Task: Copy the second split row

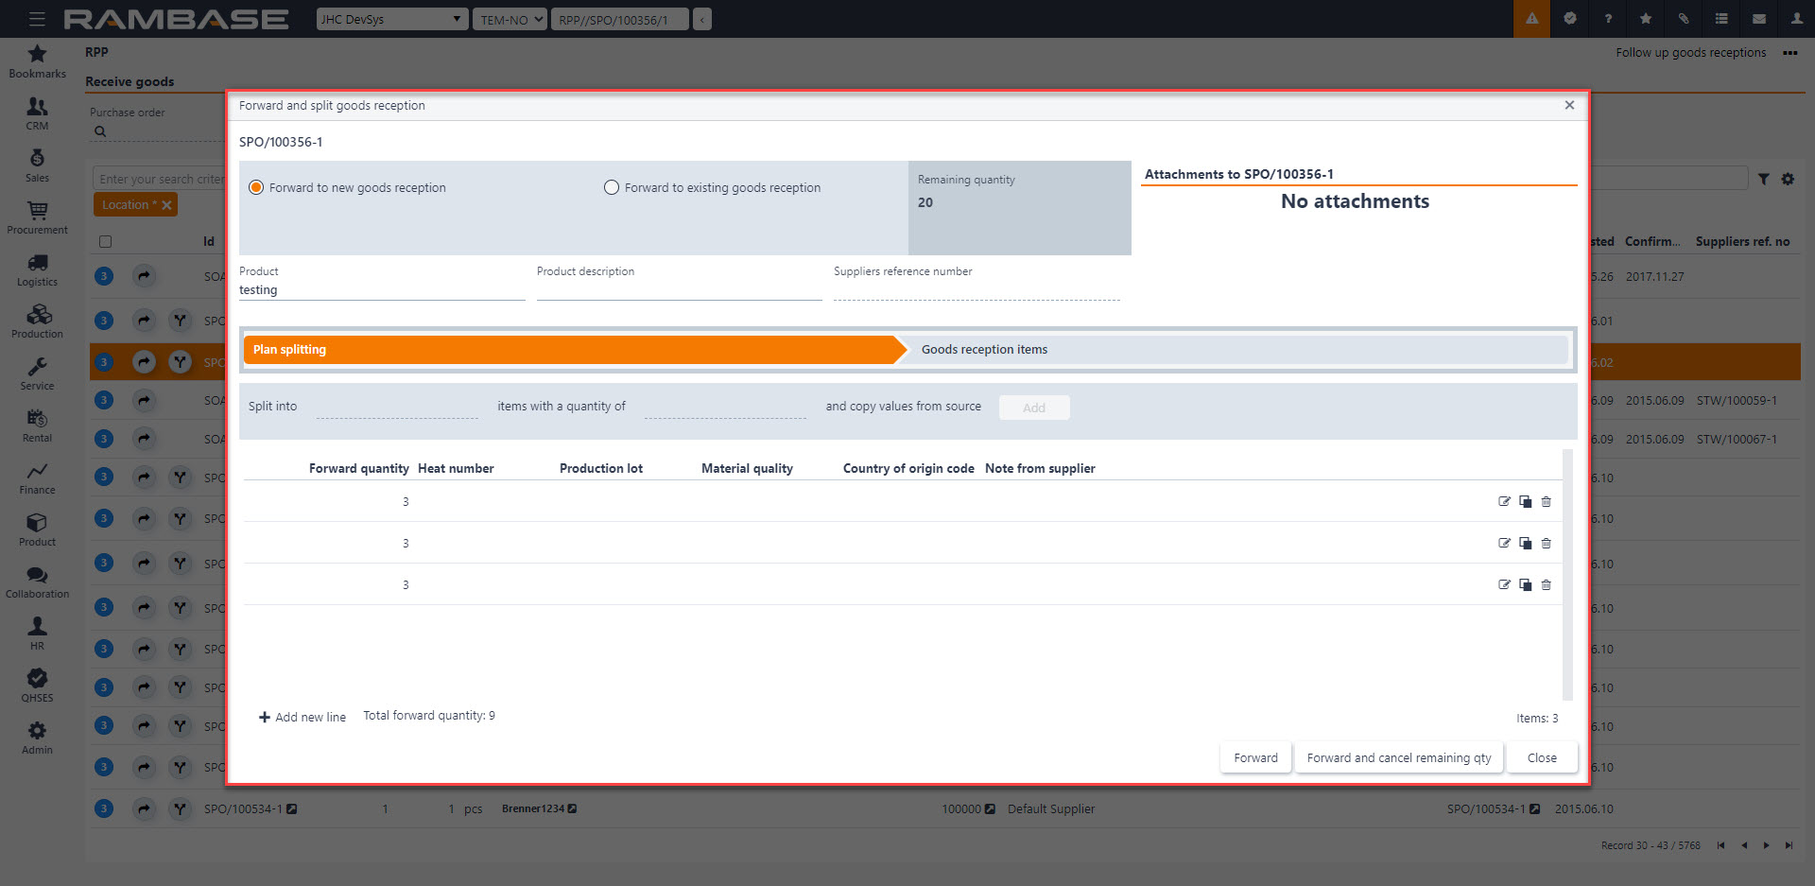Action: 1525,544
